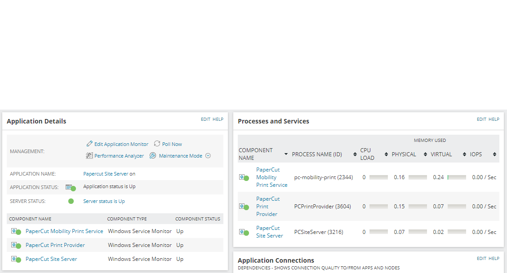Viewport: 507px width, 273px height.
Task: Click HELP on Application Connections panel
Action: (x=494, y=259)
